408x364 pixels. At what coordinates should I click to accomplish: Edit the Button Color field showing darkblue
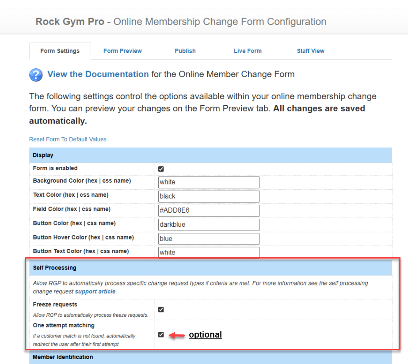tap(209, 225)
